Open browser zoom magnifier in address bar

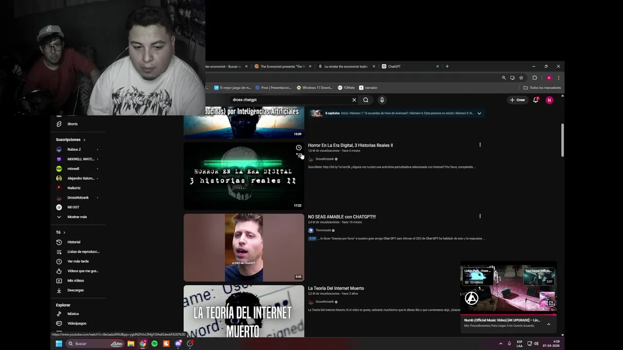[504, 78]
